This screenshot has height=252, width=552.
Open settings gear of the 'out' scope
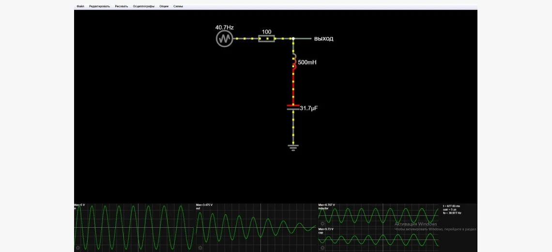(199, 248)
